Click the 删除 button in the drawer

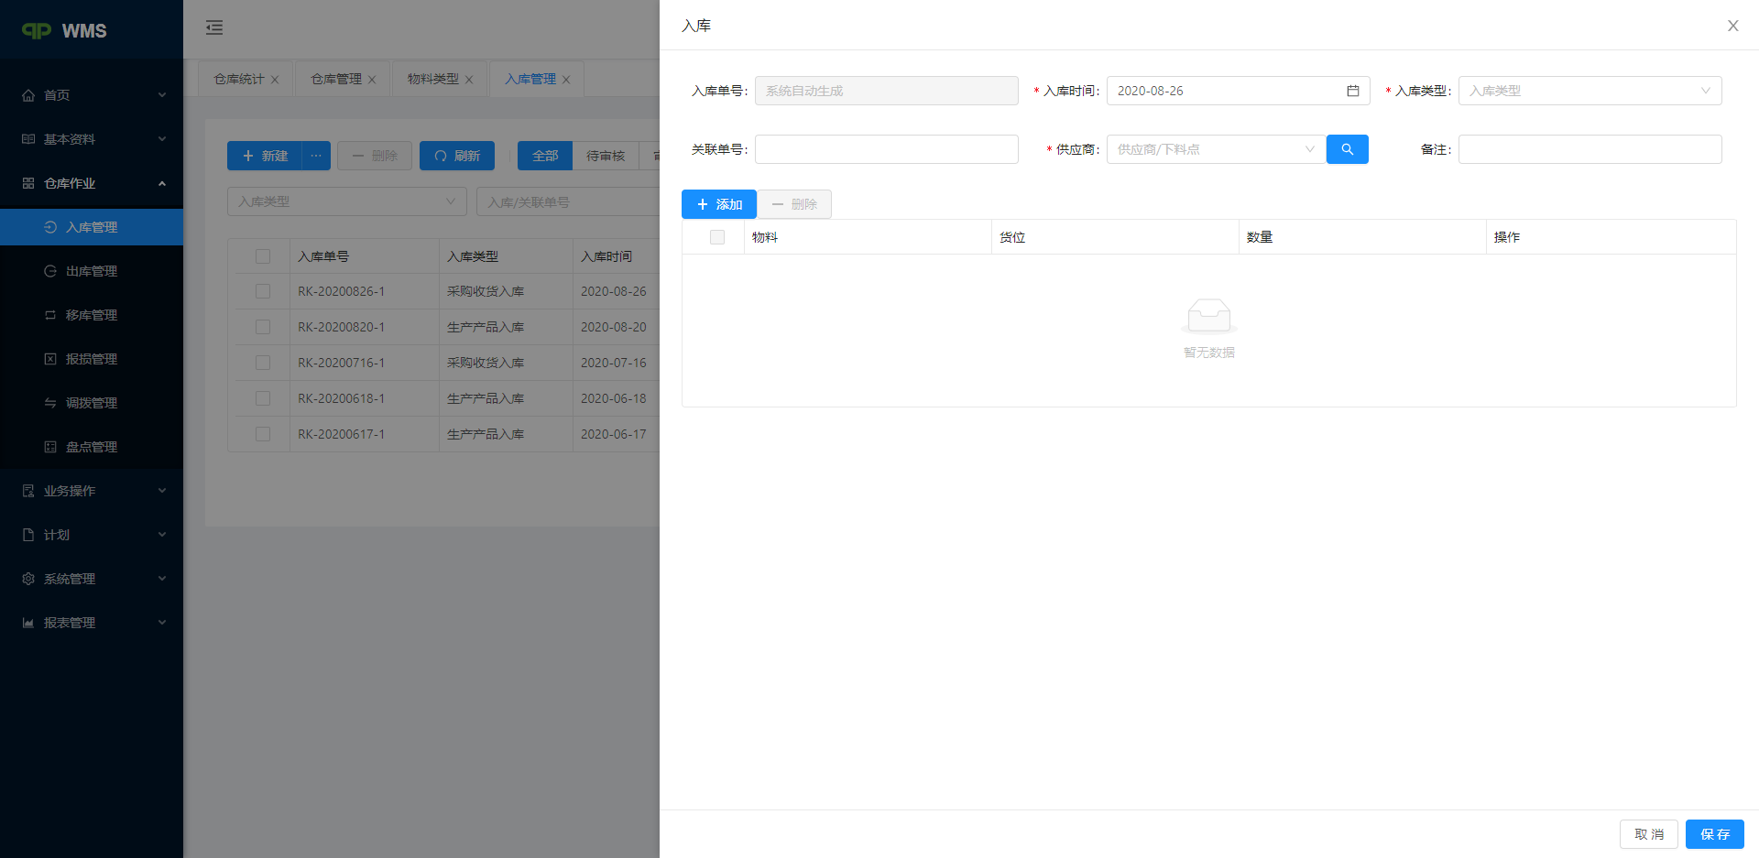(794, 204)
